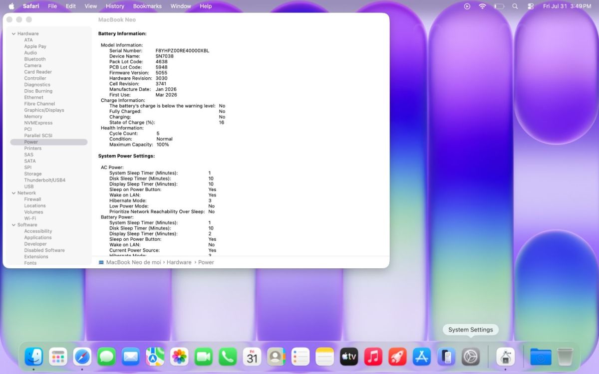Open Finder from the Dock
Screen dimensions: 599x374
(33, 357)
